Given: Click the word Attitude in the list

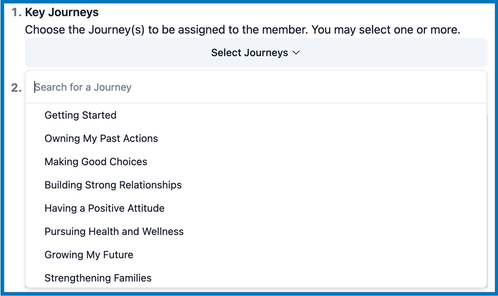Looking at the screenshot, I should pyautogui.click(x=146, y=208).
